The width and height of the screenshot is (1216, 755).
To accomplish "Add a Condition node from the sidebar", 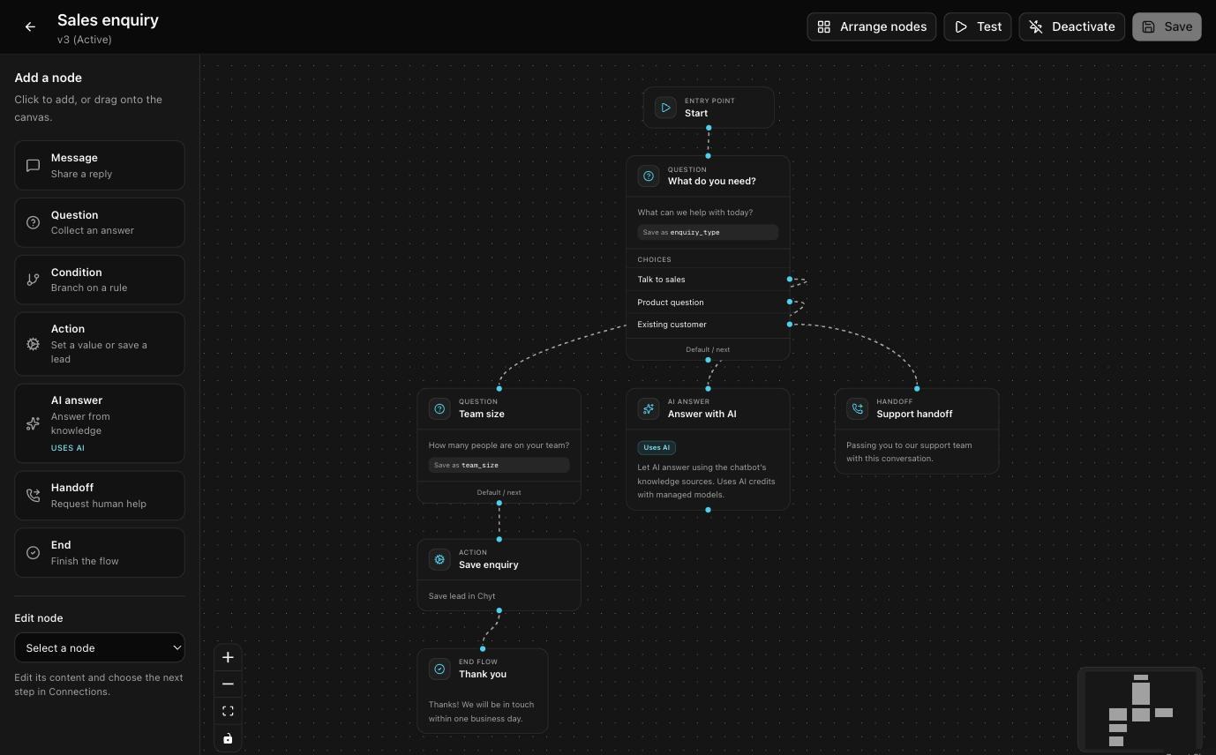I will point(100,280).
